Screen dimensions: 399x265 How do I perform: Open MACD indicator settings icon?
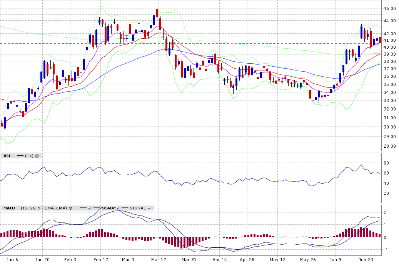coord(70,208)
